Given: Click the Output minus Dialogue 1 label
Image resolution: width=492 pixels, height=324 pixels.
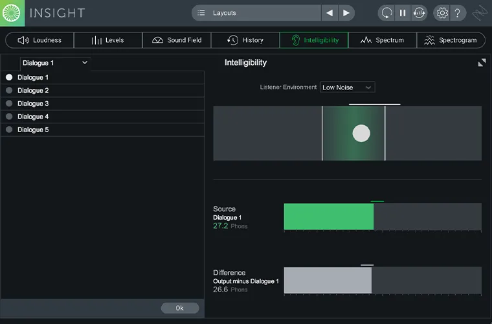Looking at the screenshot, I should 246,281.
